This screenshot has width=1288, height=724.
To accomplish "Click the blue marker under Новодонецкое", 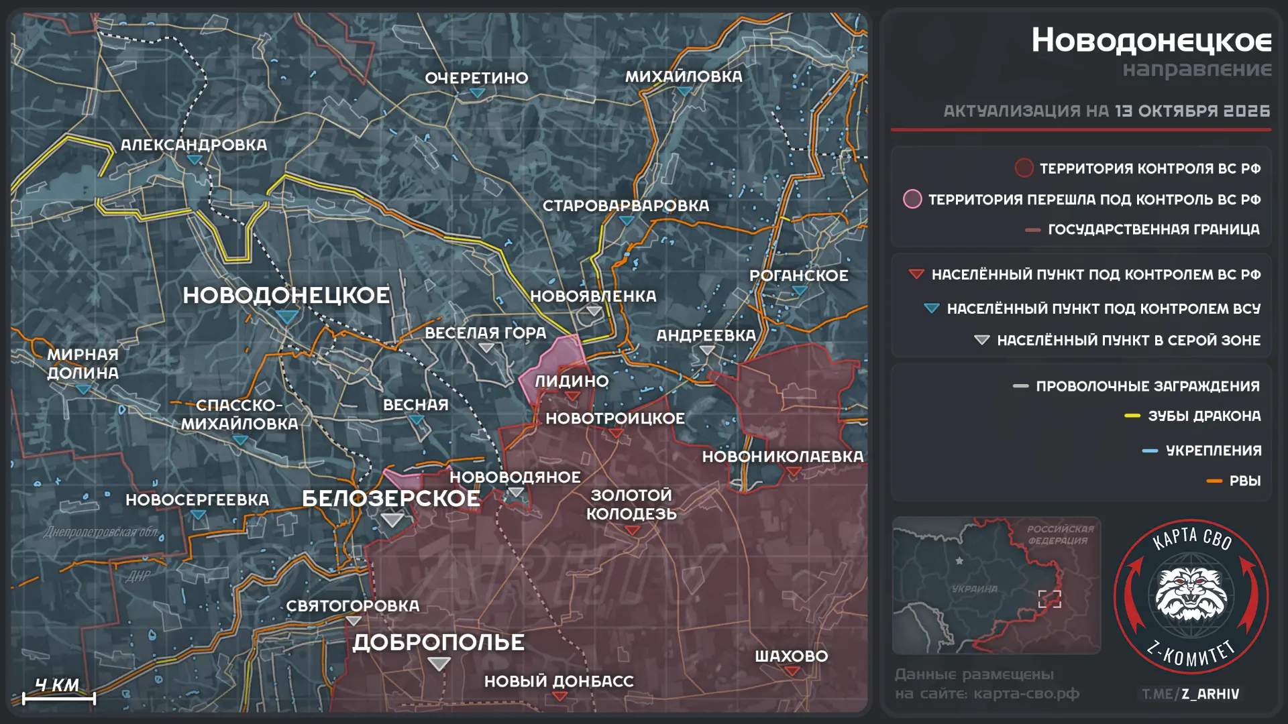I will [x=286, y=316].
